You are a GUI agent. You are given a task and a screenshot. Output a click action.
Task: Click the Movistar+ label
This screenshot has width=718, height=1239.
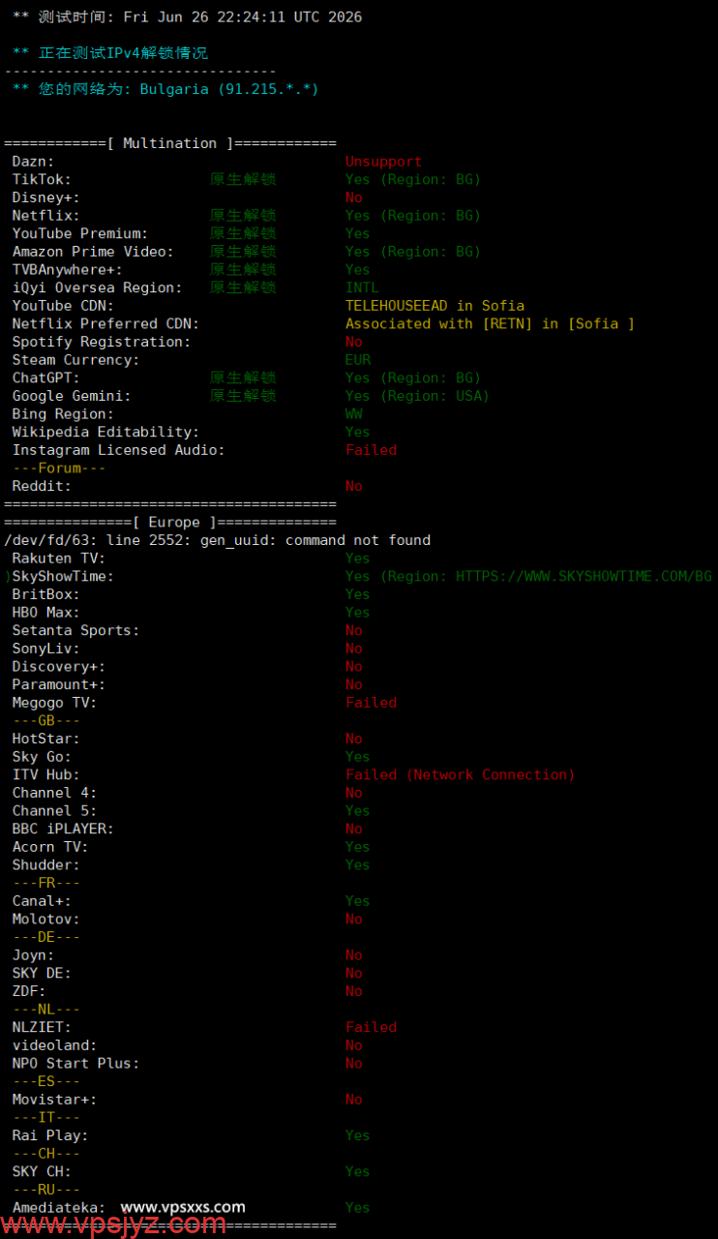(54, 1100)
